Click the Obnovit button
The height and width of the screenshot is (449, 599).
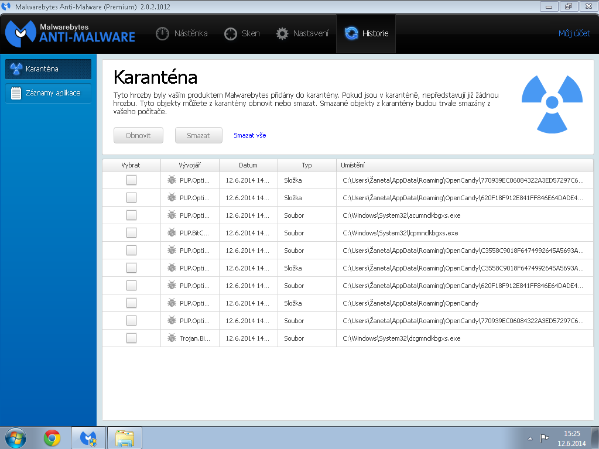[x=138, y=135]
